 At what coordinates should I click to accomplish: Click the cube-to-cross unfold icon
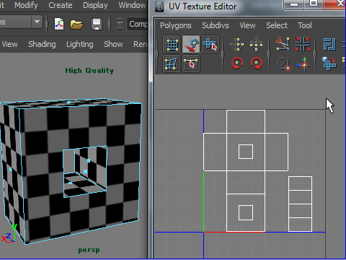(x=329, y=64)
